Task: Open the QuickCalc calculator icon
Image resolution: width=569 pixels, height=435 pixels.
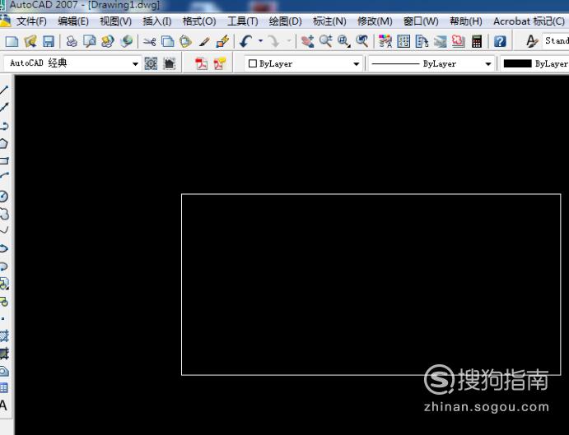Action: pos(477,41)
